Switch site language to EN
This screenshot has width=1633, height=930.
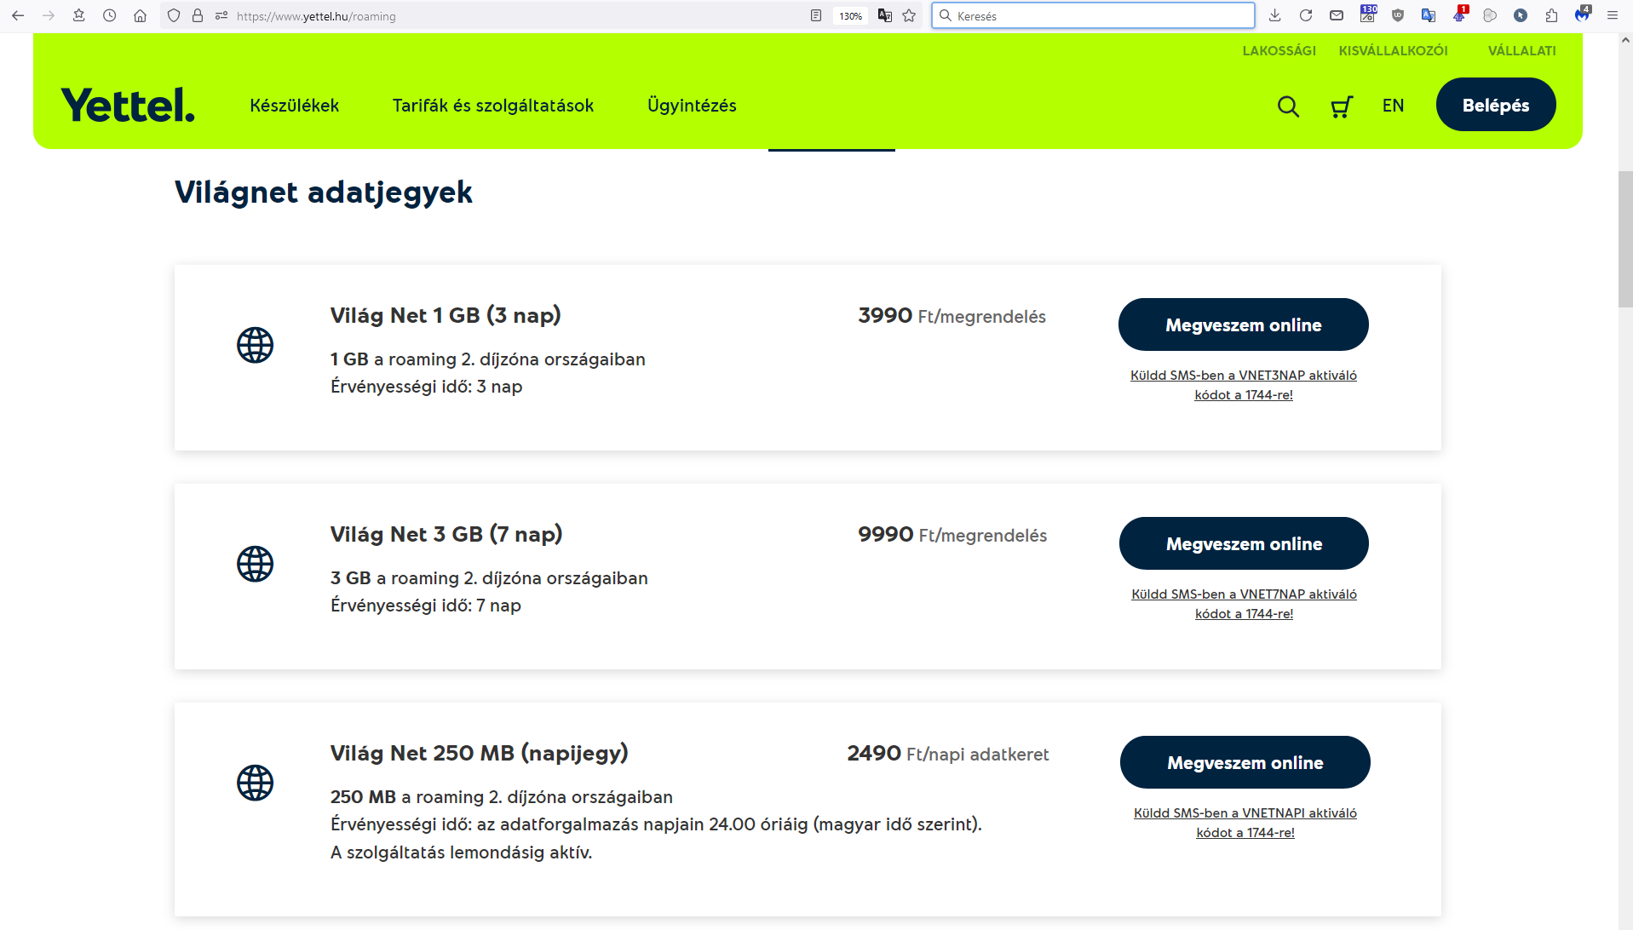(x=1393, y=106)
